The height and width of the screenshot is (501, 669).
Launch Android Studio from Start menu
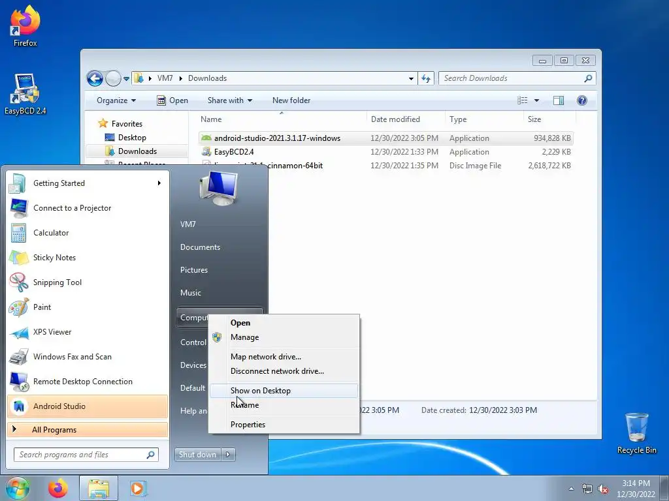(88, 406)
